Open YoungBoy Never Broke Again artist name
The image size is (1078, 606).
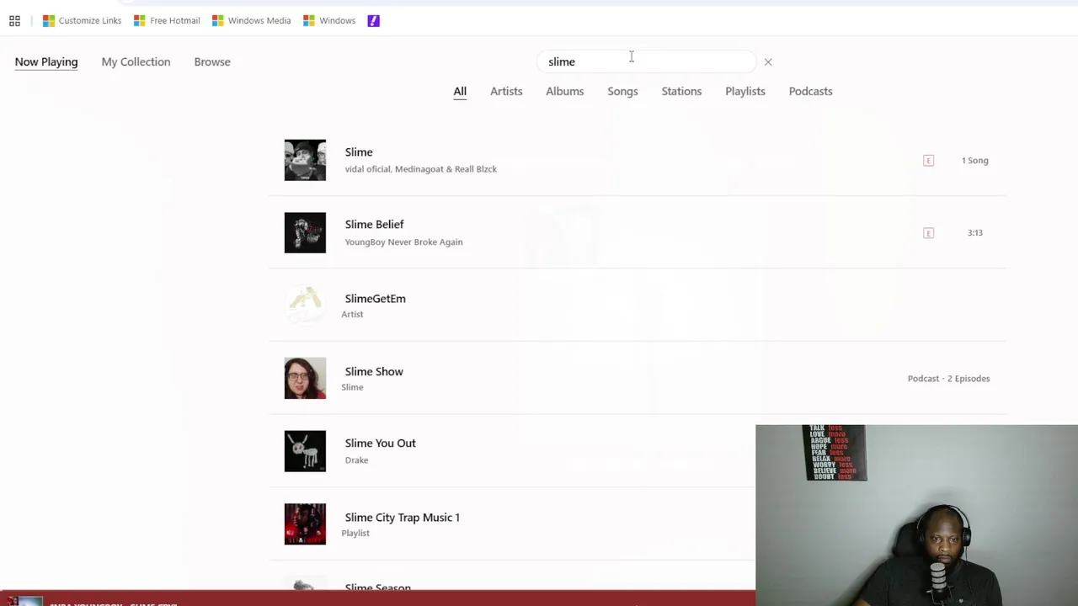point(403,242)
